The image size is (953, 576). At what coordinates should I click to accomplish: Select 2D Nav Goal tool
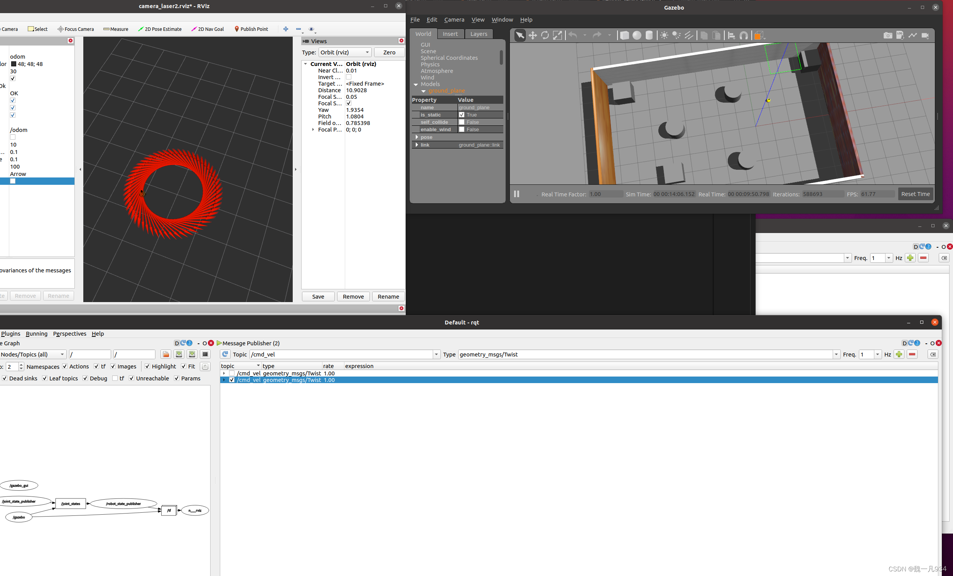[208, 29]
